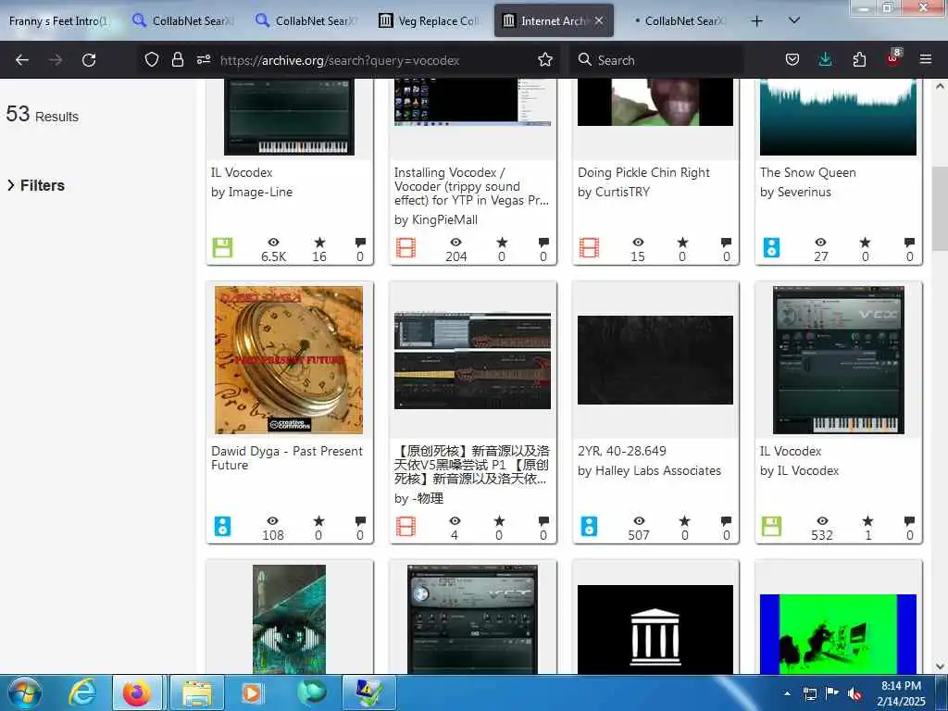Click the guitar software video thumbnail
948x711 pixels.
tap(472, 361)
